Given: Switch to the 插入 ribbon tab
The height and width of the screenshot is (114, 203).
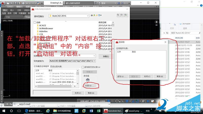Looking at the screenshot, I should 12,10.
